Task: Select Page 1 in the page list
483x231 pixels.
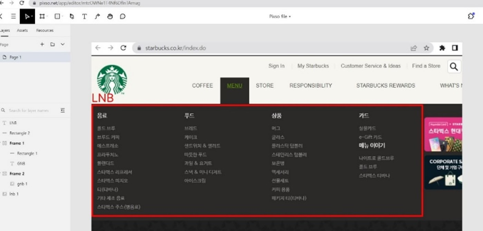Action: [35, 57]
